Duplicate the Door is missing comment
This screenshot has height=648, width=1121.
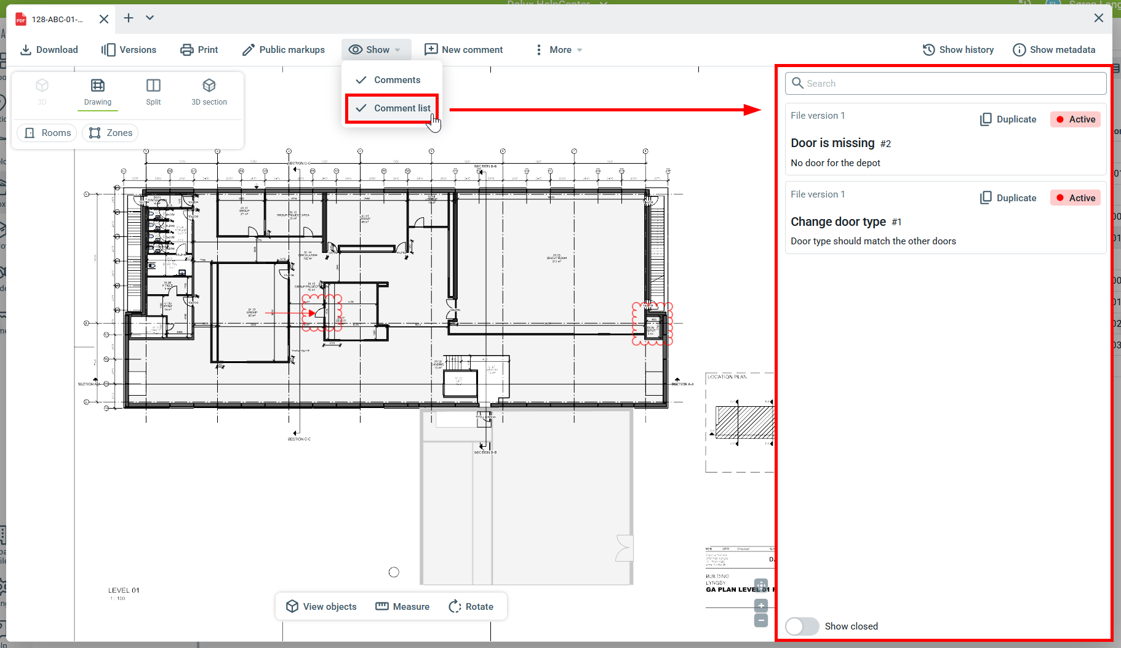pos(1008,119)
